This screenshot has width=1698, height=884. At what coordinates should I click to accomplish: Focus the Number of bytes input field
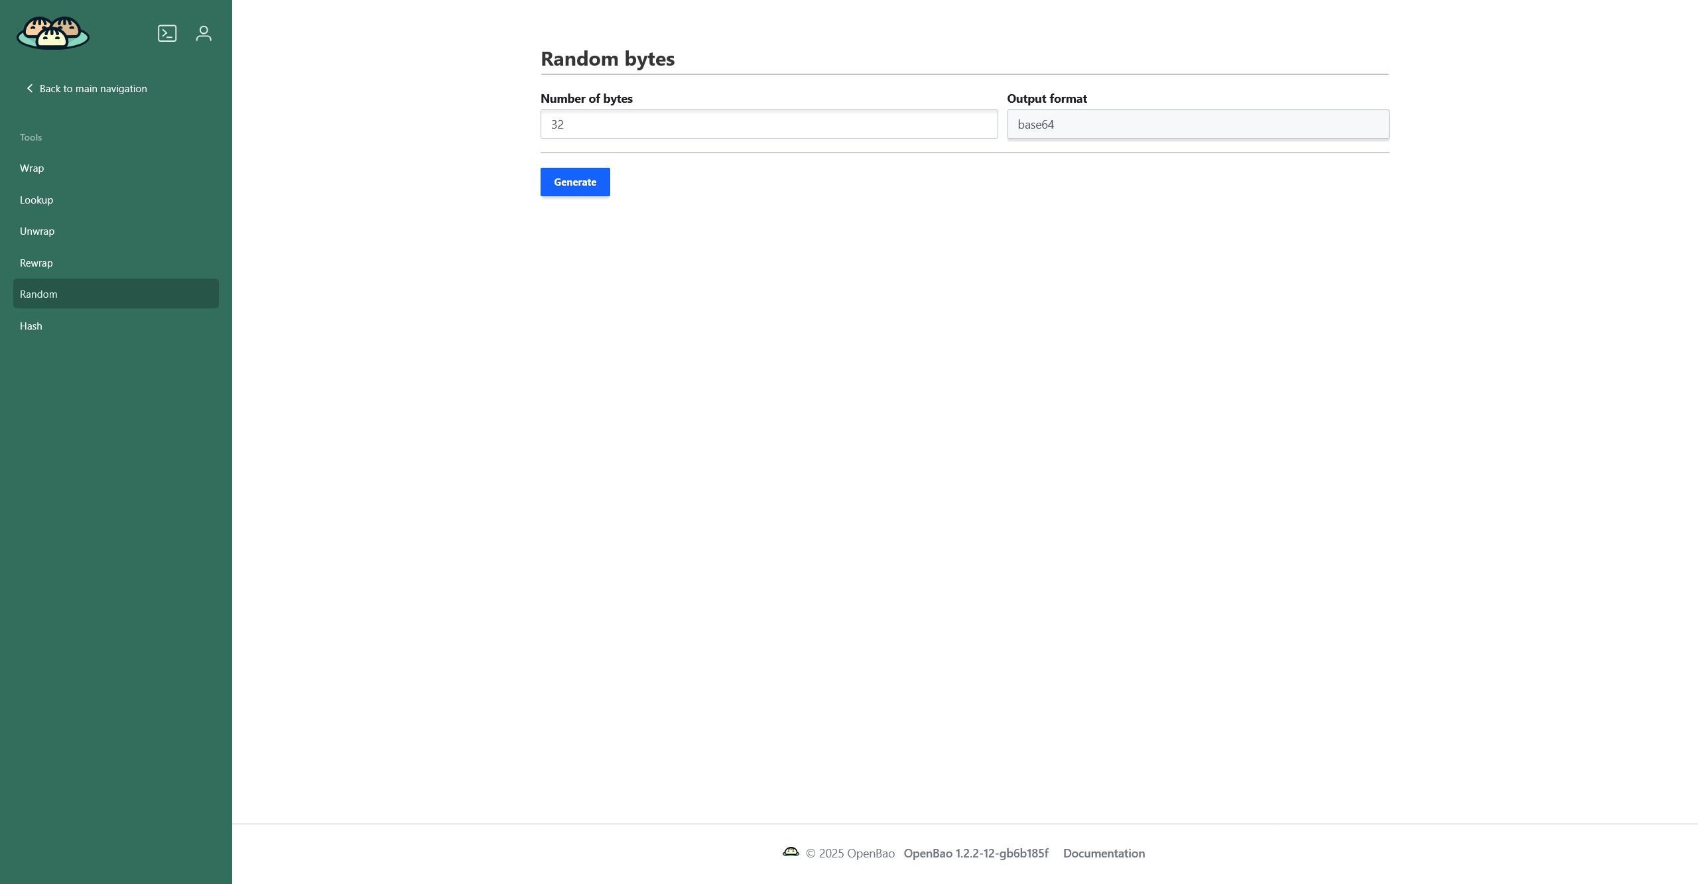768,124
